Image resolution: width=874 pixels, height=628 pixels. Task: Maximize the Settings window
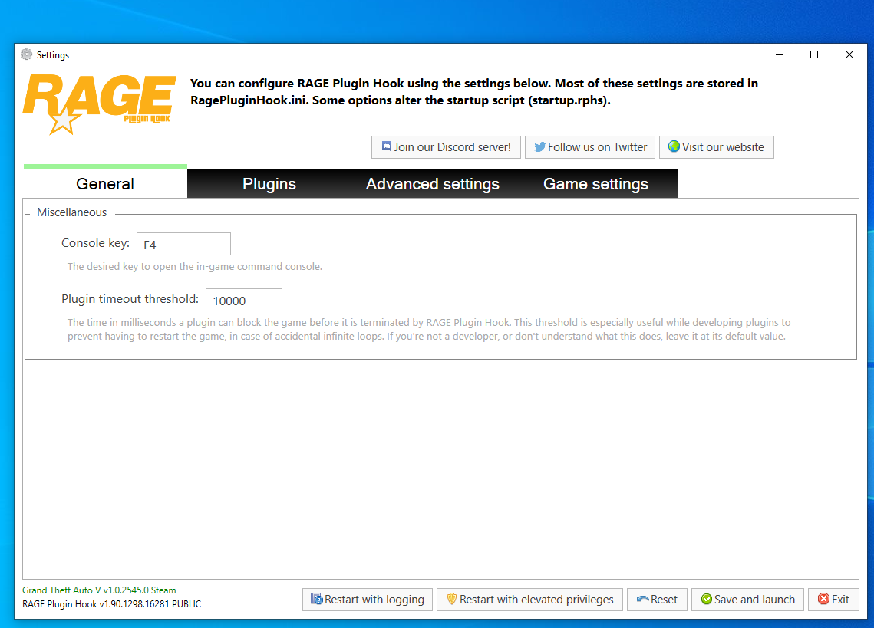(814, 54)
